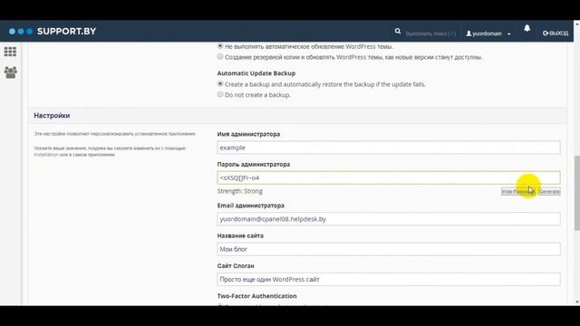Open the apps grid icon in sidebar
This screenshot has height=326, width=580.
coord(10,52)
